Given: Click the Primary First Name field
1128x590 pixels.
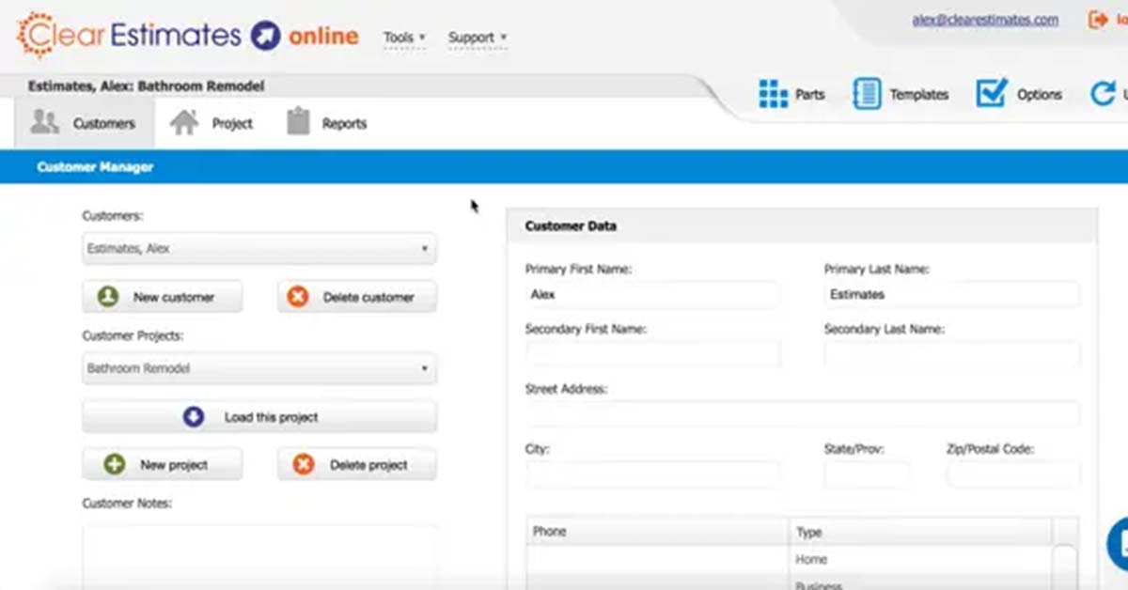Looking at the screenshot, I should pyautogui.click(x=653, y=294).
